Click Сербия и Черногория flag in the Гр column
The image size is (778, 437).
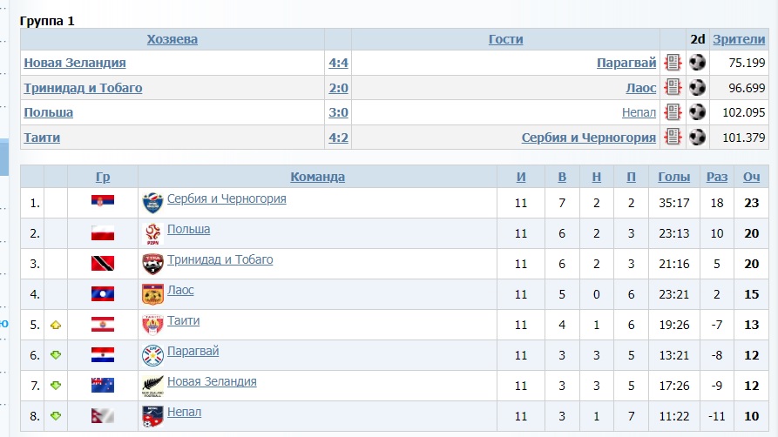103,203
